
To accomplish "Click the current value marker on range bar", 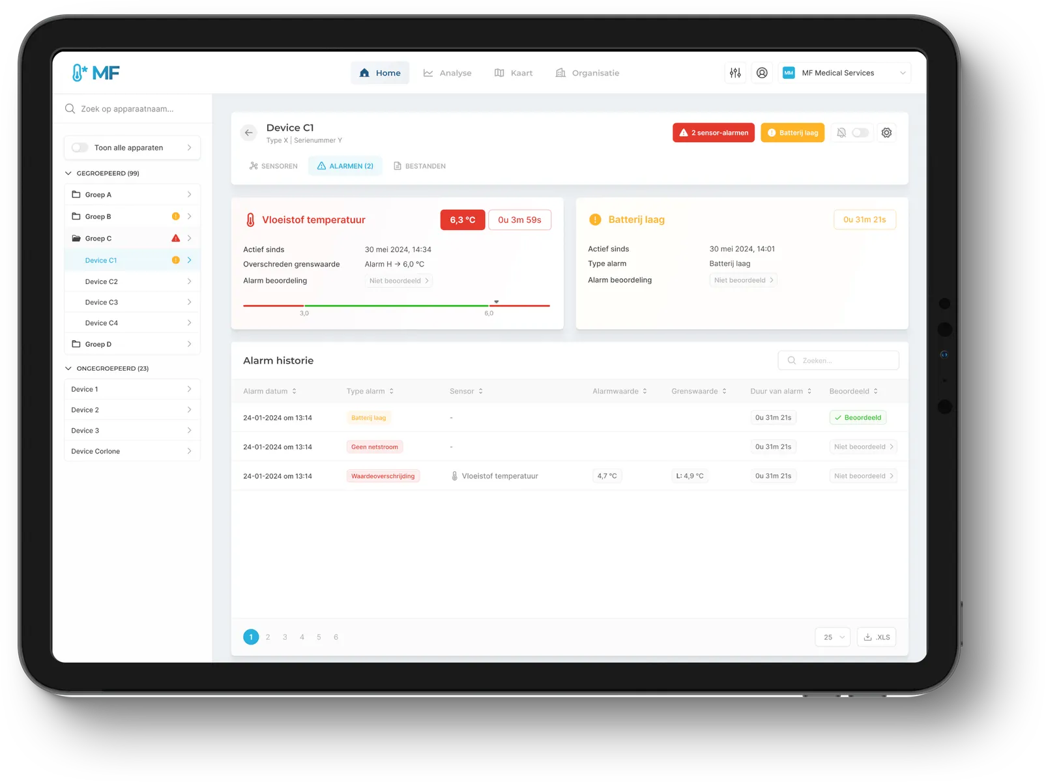I will point(496,302).
